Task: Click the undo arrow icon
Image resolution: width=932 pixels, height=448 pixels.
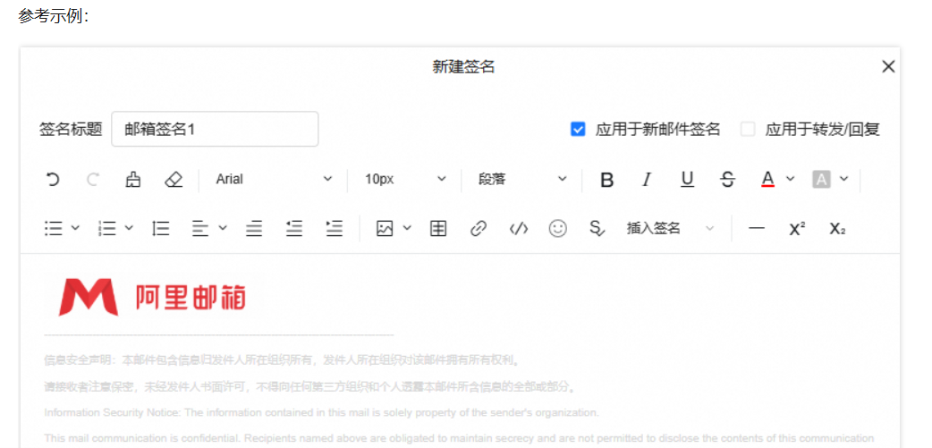Action: point(53,180)
